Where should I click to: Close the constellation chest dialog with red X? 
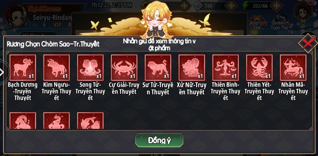pos(308,43)
